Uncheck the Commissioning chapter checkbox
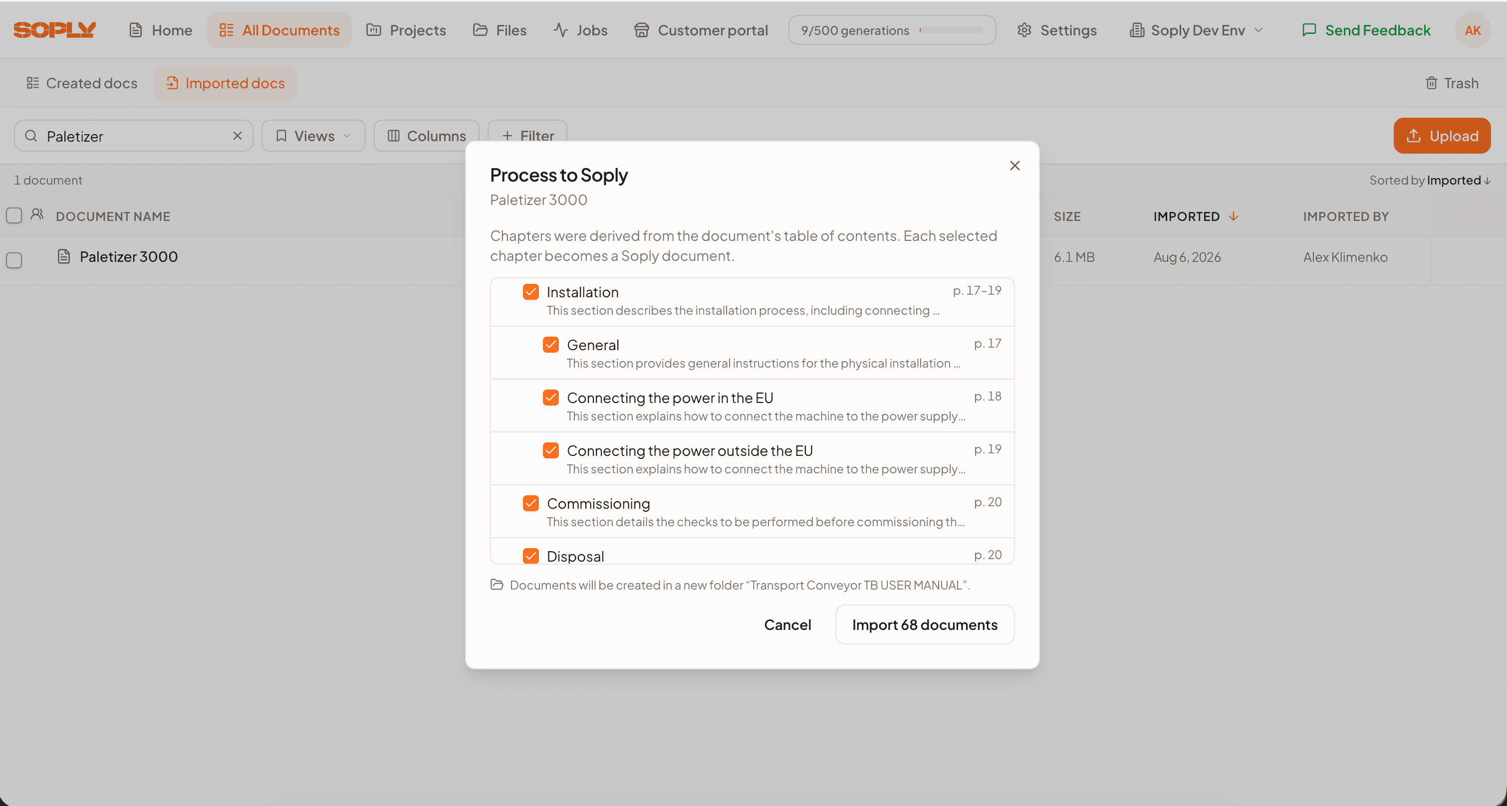This screenshot has width=1507, height=806. [x=530, y=503]
